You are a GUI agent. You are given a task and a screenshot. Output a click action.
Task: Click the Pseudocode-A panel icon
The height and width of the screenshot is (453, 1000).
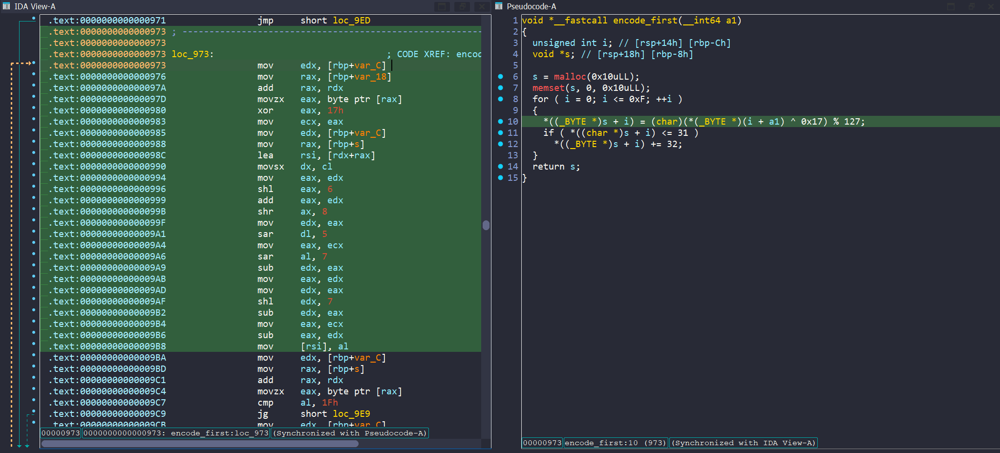click(x=499, y=6)
